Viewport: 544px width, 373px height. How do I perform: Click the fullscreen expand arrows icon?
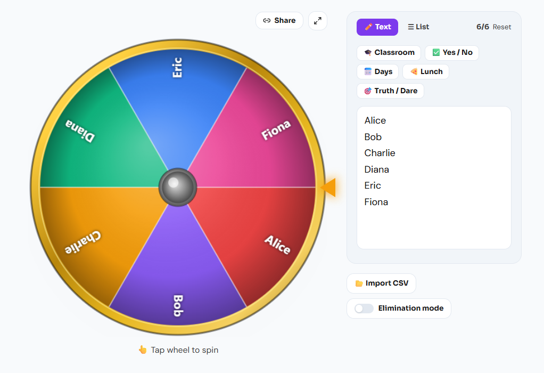click(x=317, y=21)
